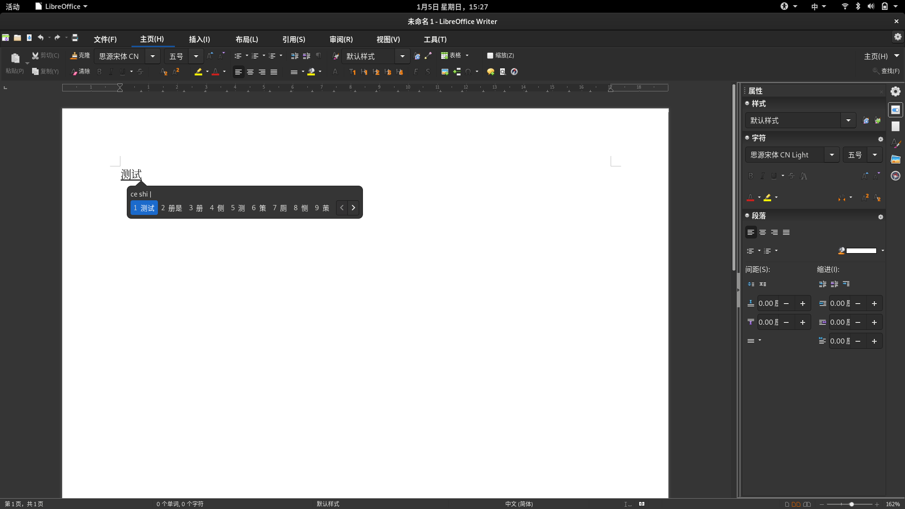Open the Special character tool

coord(469,72)
